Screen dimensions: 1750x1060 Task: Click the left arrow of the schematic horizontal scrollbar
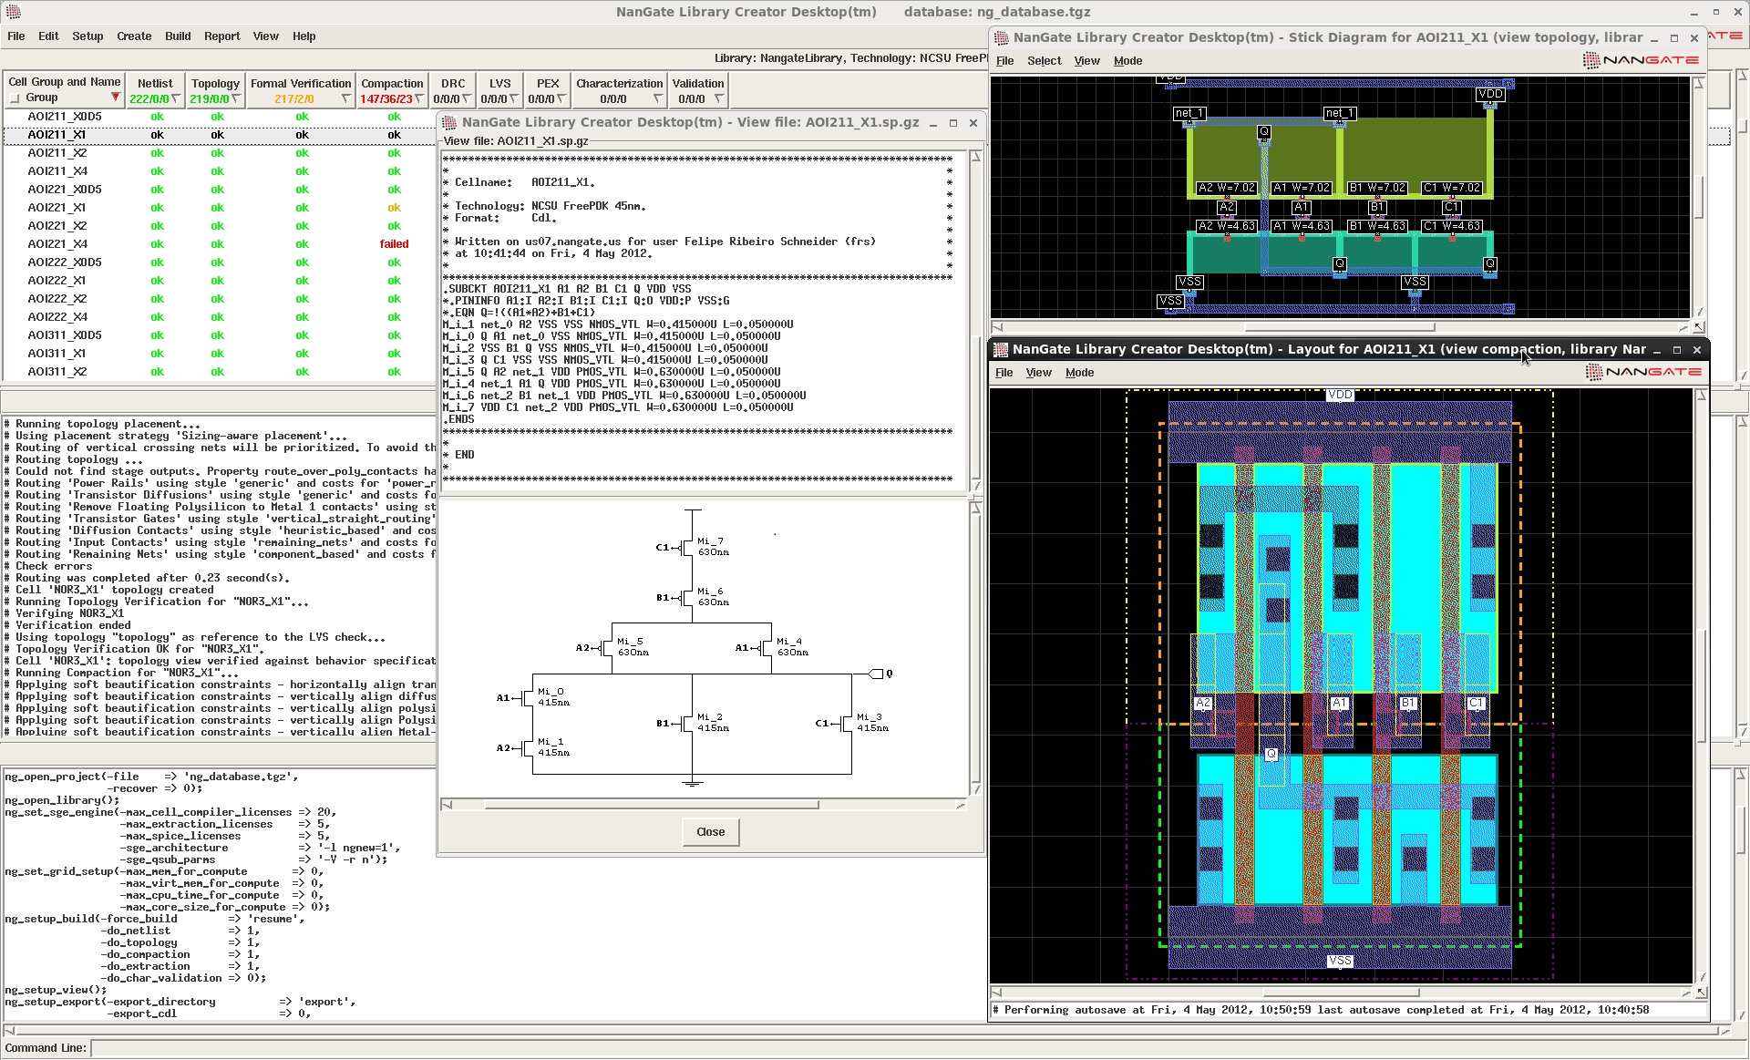[447, 805]
